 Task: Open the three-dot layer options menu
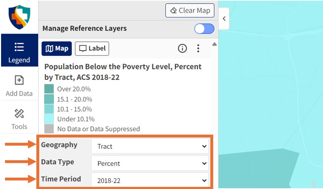[x=198, y=49]
